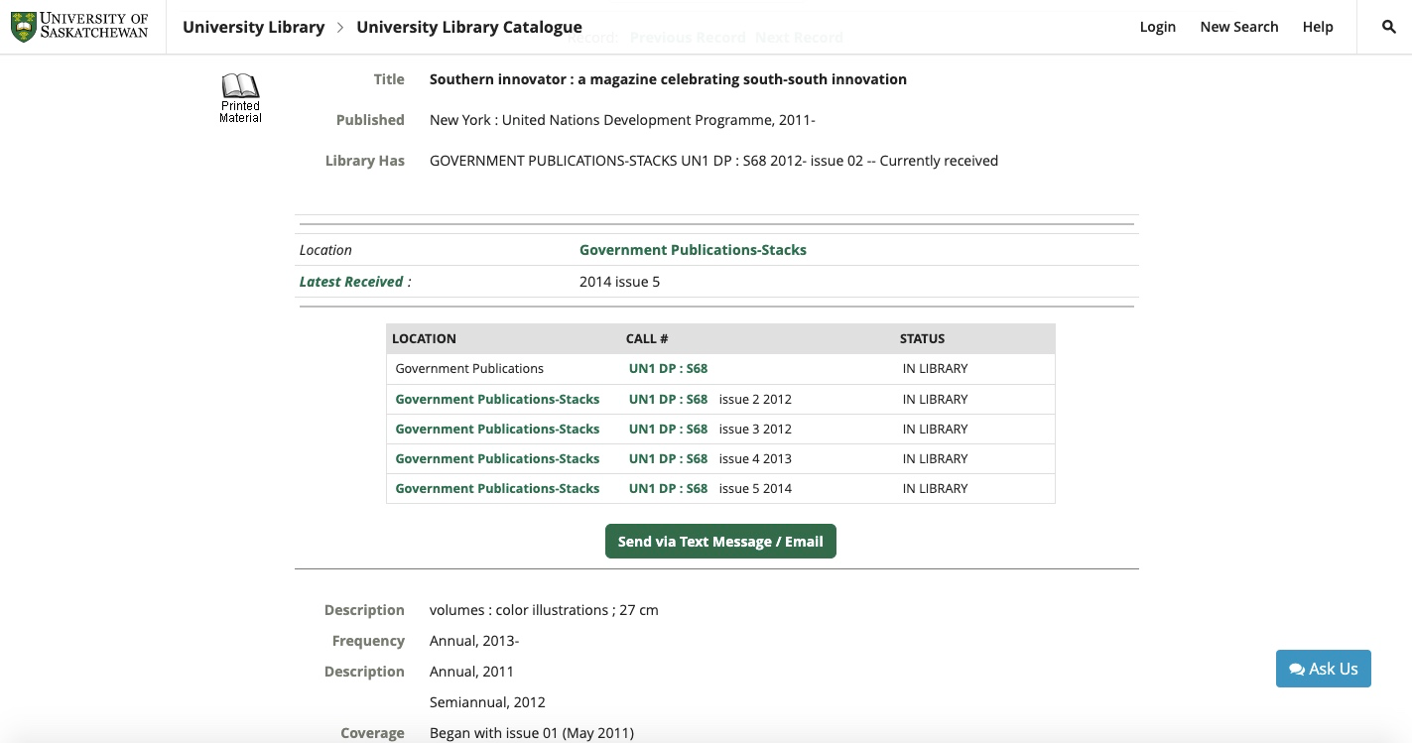1412x743 pixels.
Task: Click the Previous Record link
Action: tap(687, 38)
